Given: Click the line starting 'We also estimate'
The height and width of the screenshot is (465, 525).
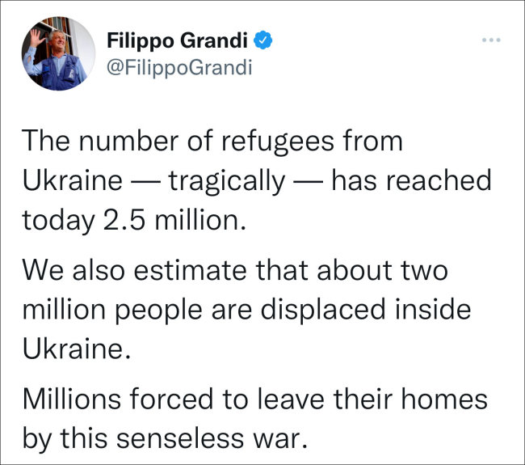Looking at the screenshot, I should [x=235, y=270].
